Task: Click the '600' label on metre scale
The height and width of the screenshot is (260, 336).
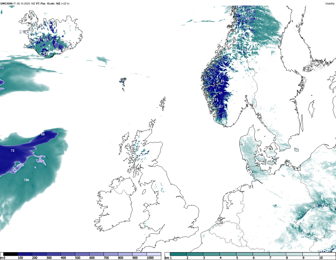Action: [92, 258]
